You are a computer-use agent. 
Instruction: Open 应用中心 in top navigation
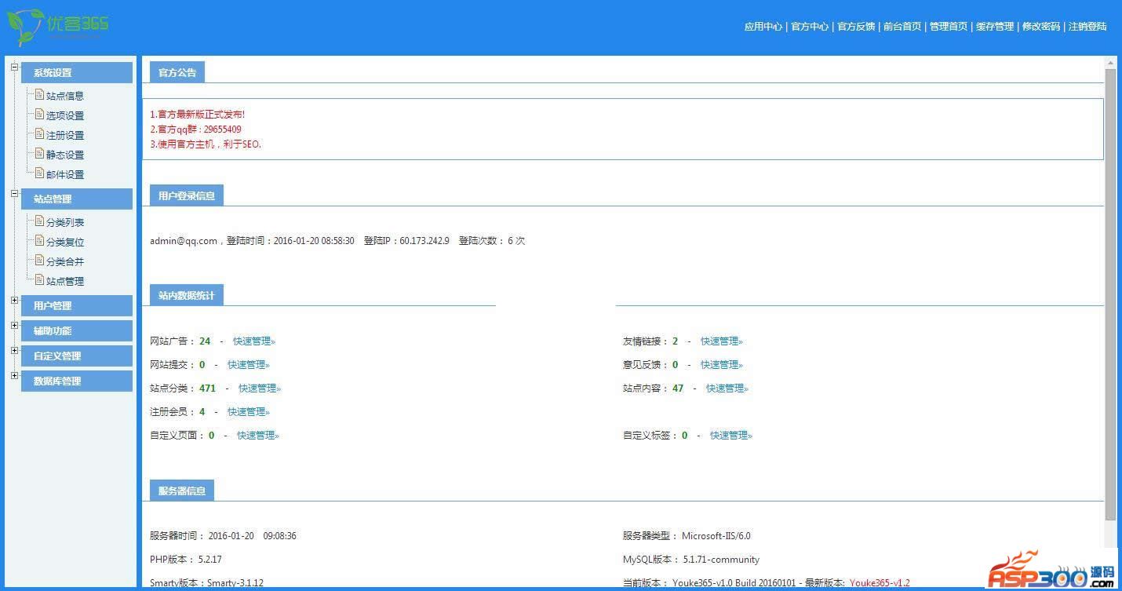763,27
